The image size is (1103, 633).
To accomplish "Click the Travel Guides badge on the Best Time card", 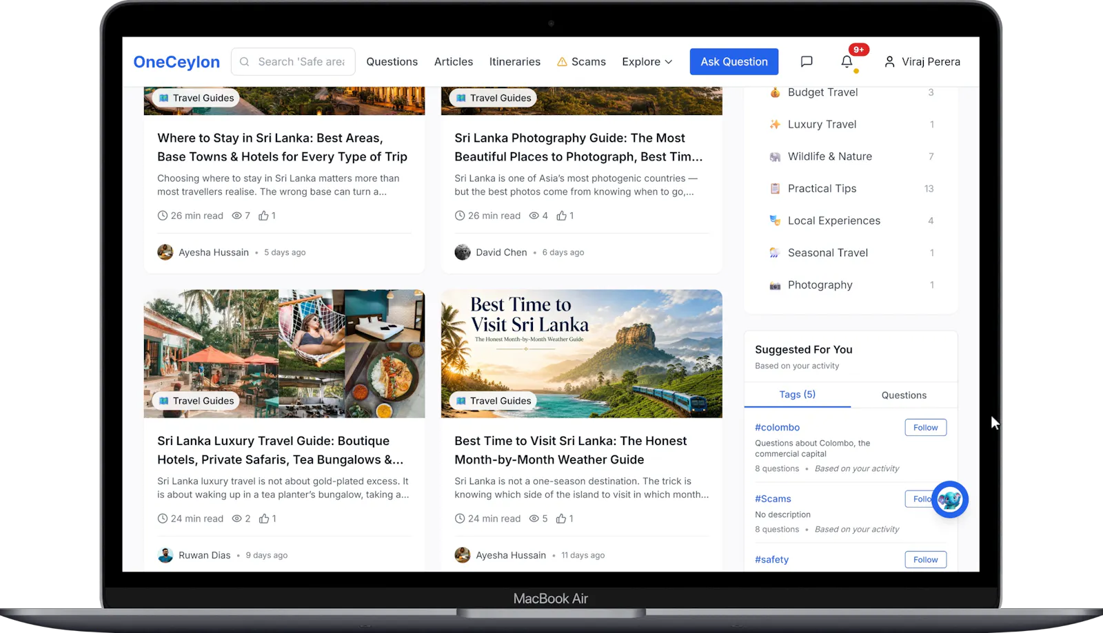I will [x=493, y=401].
